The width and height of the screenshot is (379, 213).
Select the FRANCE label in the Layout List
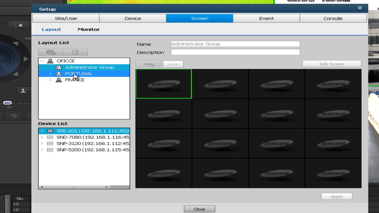click(75, 80)
